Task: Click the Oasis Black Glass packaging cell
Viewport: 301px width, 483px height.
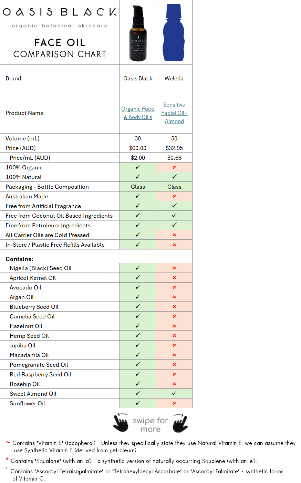Action: pos(138,187)
